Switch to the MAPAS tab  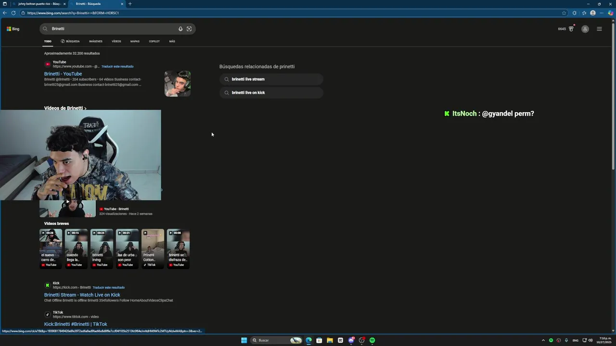pyautogui.click(x=135, y=41)
